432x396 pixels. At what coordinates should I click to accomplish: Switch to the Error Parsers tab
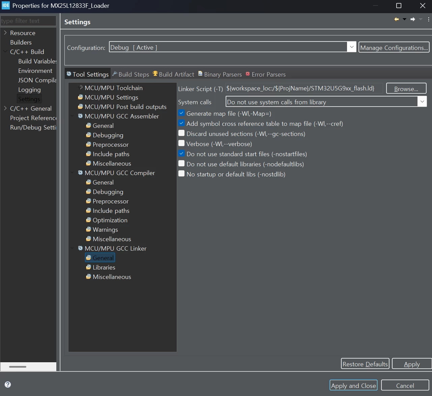coord(266,74)
